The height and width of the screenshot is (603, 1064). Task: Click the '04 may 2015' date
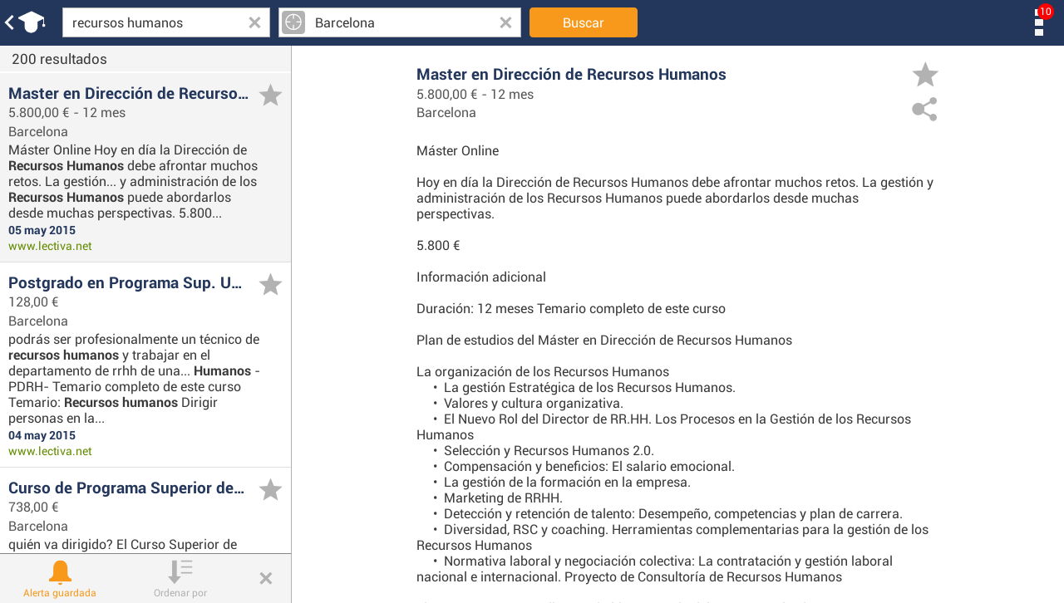[42, 435]
